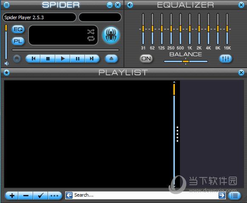247x203 pixels.
Task: Click the track seek progress bar
Action: point(65,50)
